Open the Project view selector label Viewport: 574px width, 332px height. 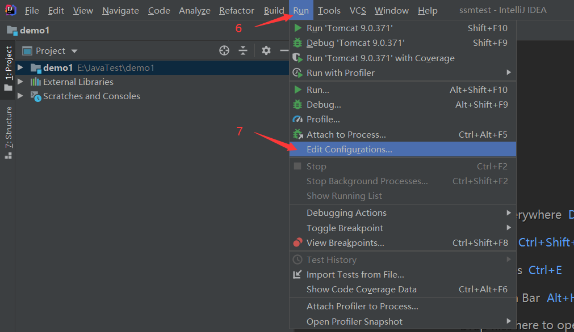pos(51,51)
